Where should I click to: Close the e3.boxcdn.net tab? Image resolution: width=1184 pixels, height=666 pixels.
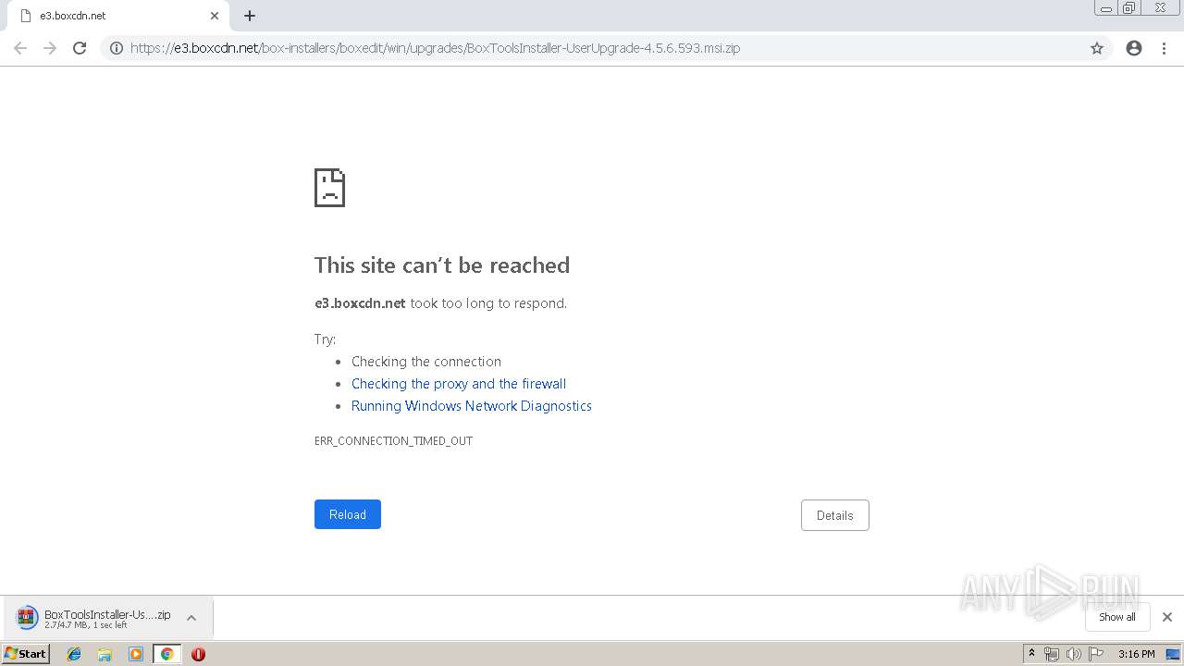[x=215, y=16]
